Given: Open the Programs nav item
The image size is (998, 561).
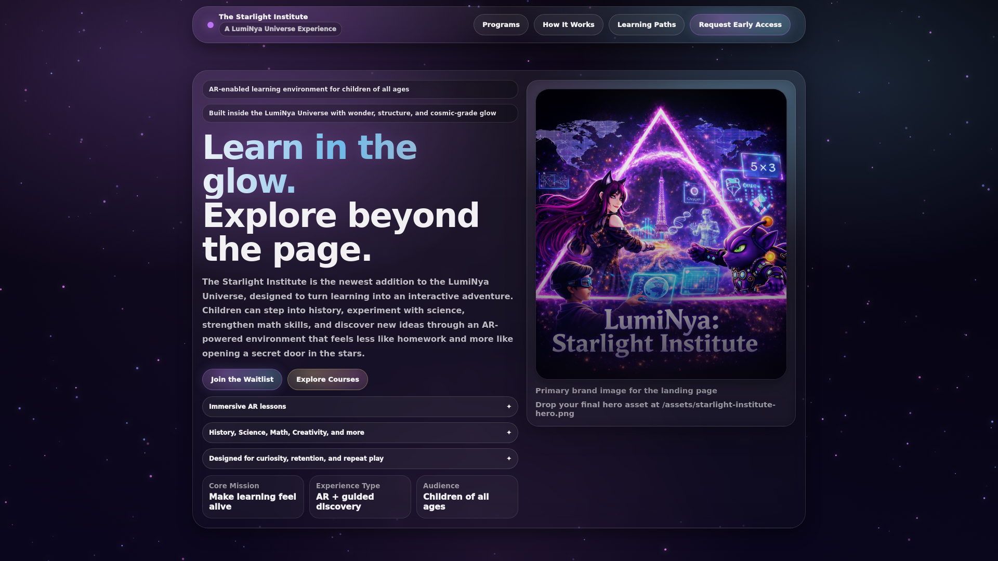Looking at the screenshot, I should 501,25.
